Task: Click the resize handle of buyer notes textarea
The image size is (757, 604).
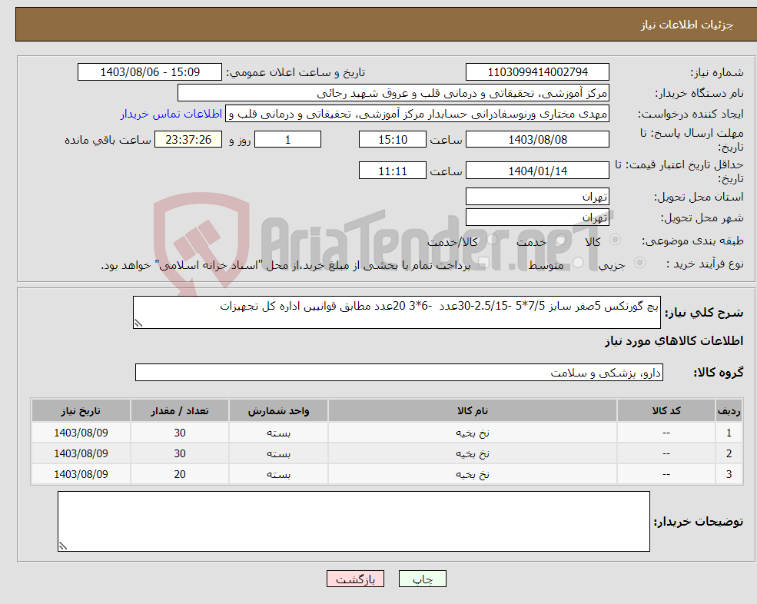Action: point(63,546)
